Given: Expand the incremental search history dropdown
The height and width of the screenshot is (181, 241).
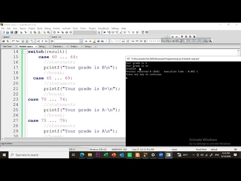Looking at the screenshot, I should click(x=81, y=41).
